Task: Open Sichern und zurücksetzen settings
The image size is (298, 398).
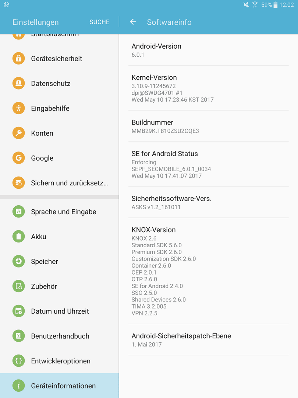Action: click(59, 183)
